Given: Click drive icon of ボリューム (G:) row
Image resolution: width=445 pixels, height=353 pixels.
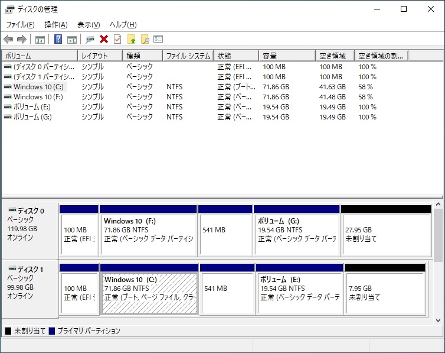Looking at the screenshot, I should pos(8,117).
